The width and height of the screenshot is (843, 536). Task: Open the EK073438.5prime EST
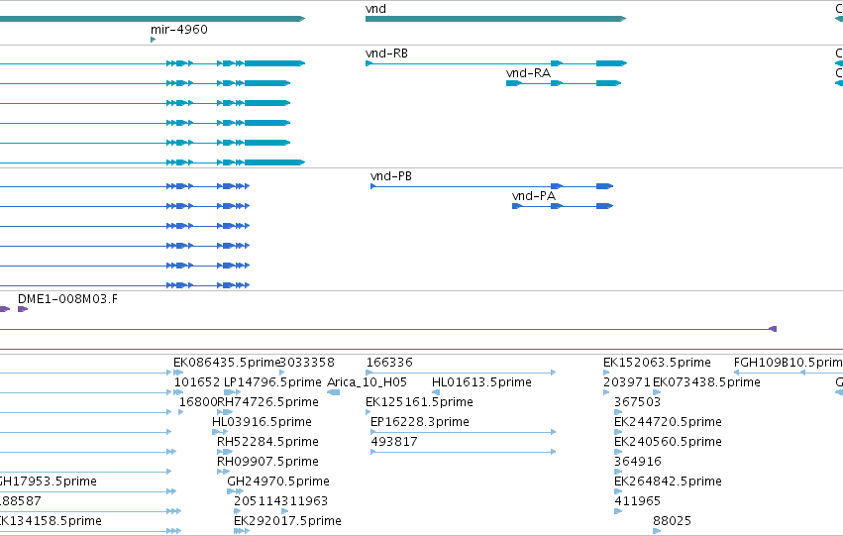click(x=657, y=392)
